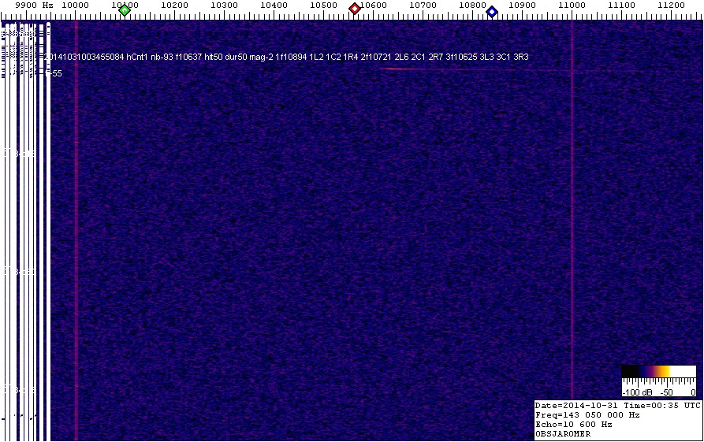Screen dimensions: 704x442
Task: Click the 11000 label on frequency ruler
Action: pos(572,6)
